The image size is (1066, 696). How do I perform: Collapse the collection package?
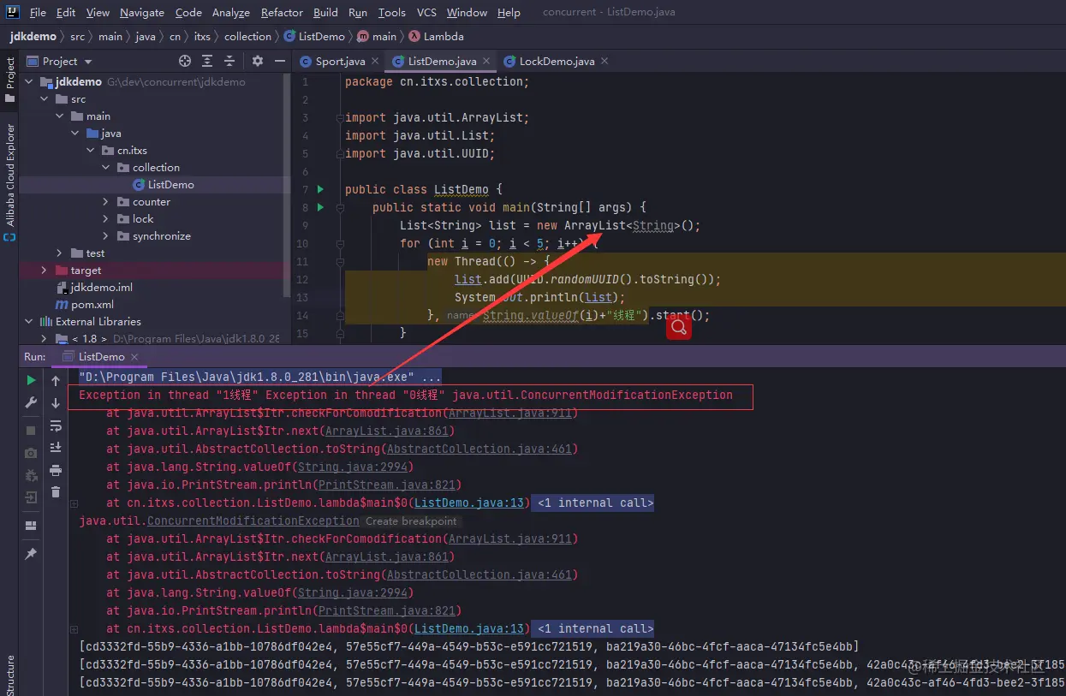tap(106, 168)
